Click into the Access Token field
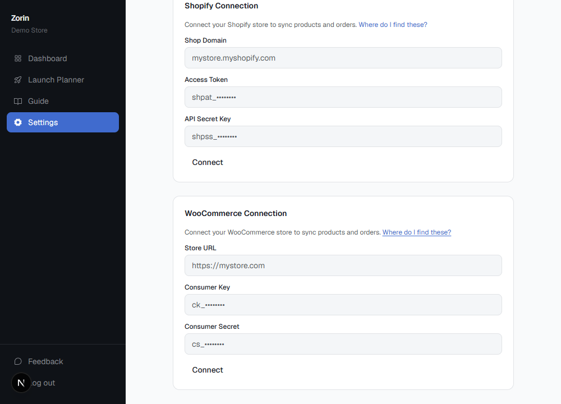This screenshot has width=561, height=404. 343,97
